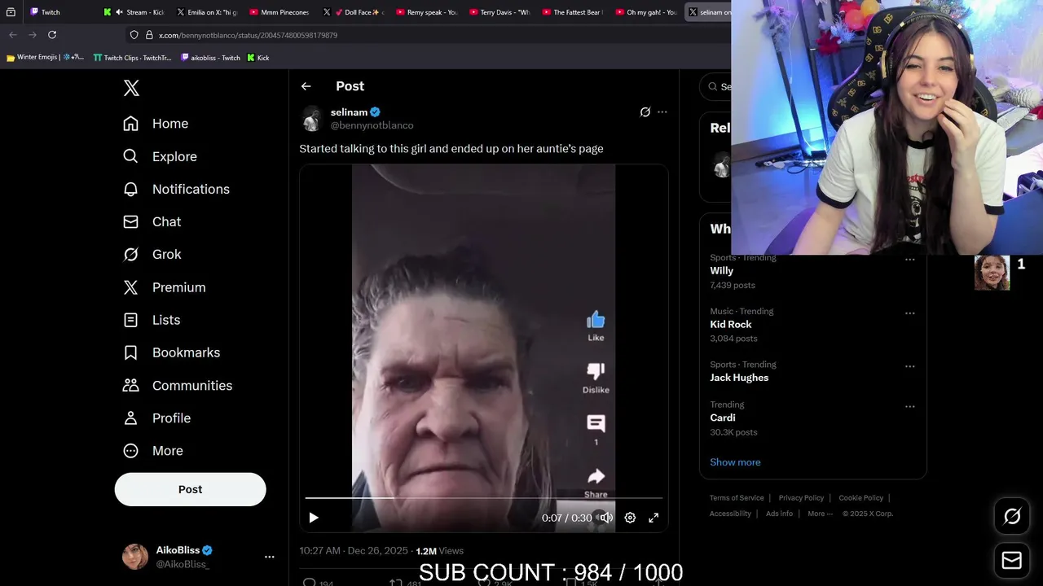Open the Cardi trending topic
The width and height of the screenshot is (1043, 586).
point(723,418)
